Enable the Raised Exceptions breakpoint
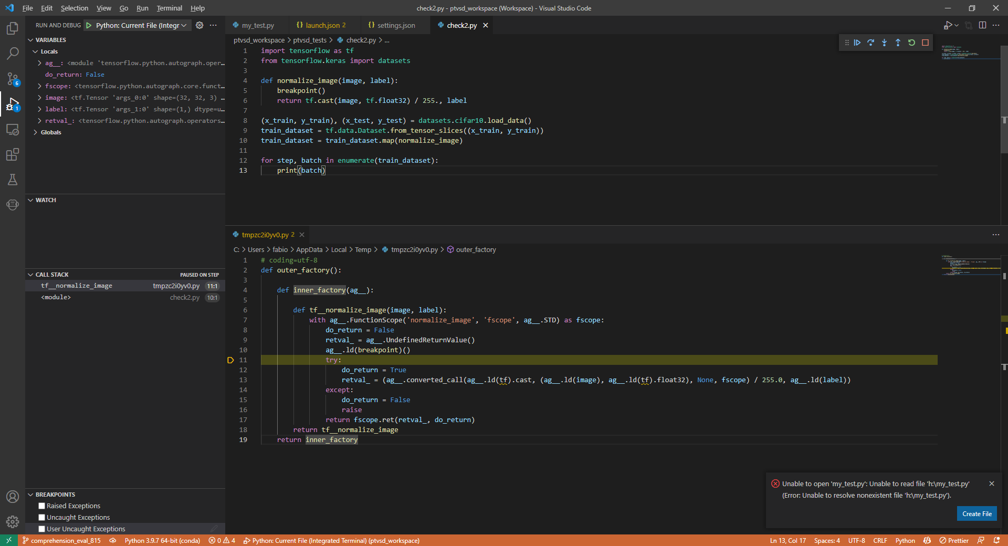This screenshot has width=1008, height=546. point(42,506)
